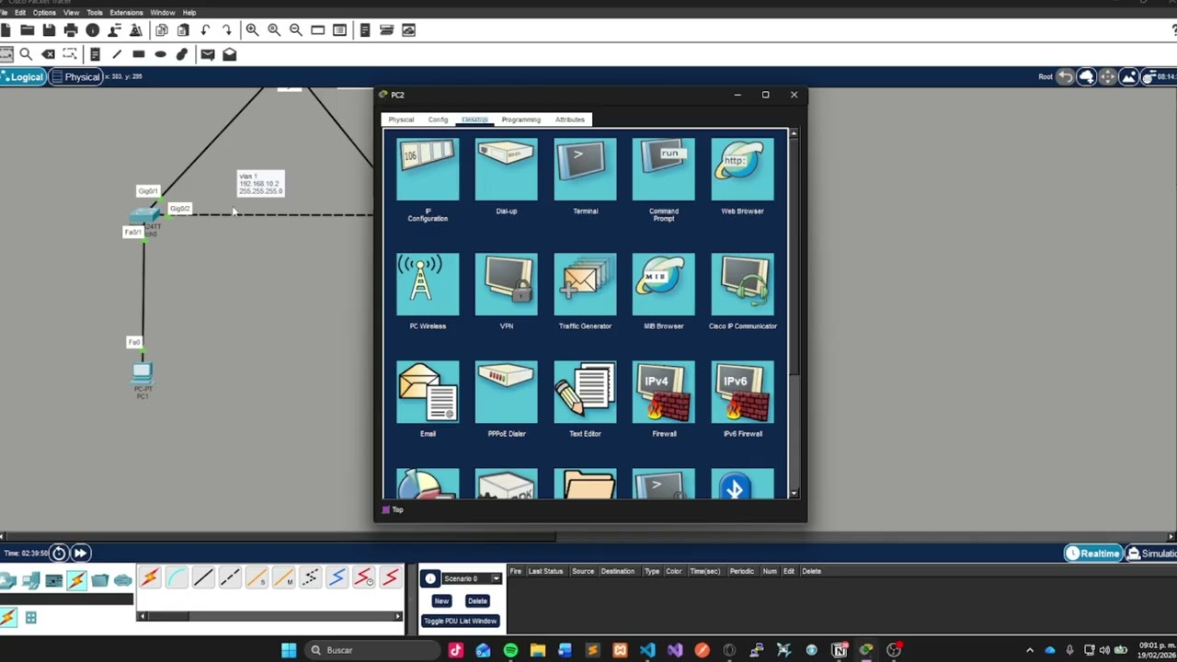1177x662 pixels.
Task: Open IP Configuration in PC2 Desktop
Action: [x=428, y=170]
